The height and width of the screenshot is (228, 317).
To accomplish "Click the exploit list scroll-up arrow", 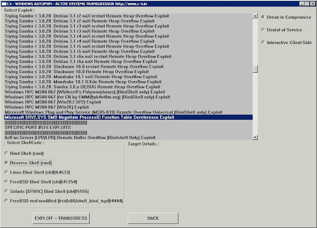I will click(255, 16).
